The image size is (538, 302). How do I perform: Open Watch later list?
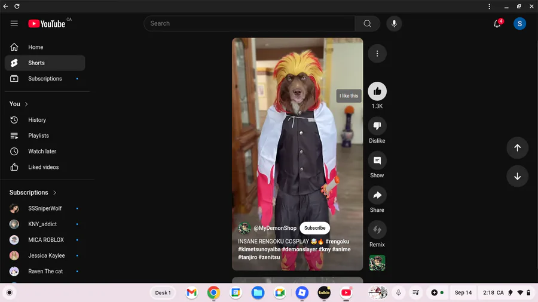[x=45, y=152]
